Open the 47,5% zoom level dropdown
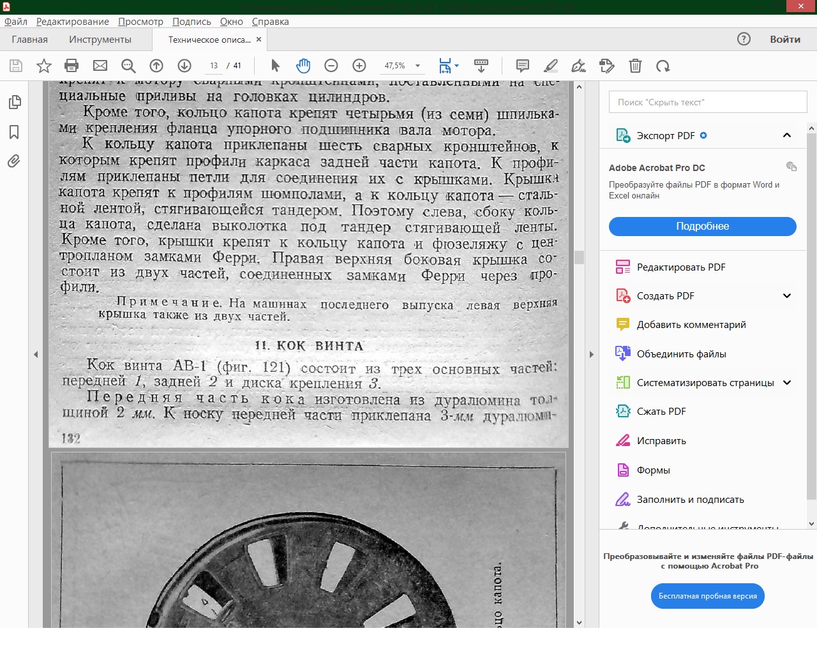This screenshot has height=656, width=817. point(417,66)
